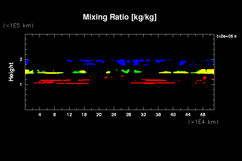Click the horizontal axis tick label 48
The width and height of the screenshot is (242, 161).
[x=203, y=115]
